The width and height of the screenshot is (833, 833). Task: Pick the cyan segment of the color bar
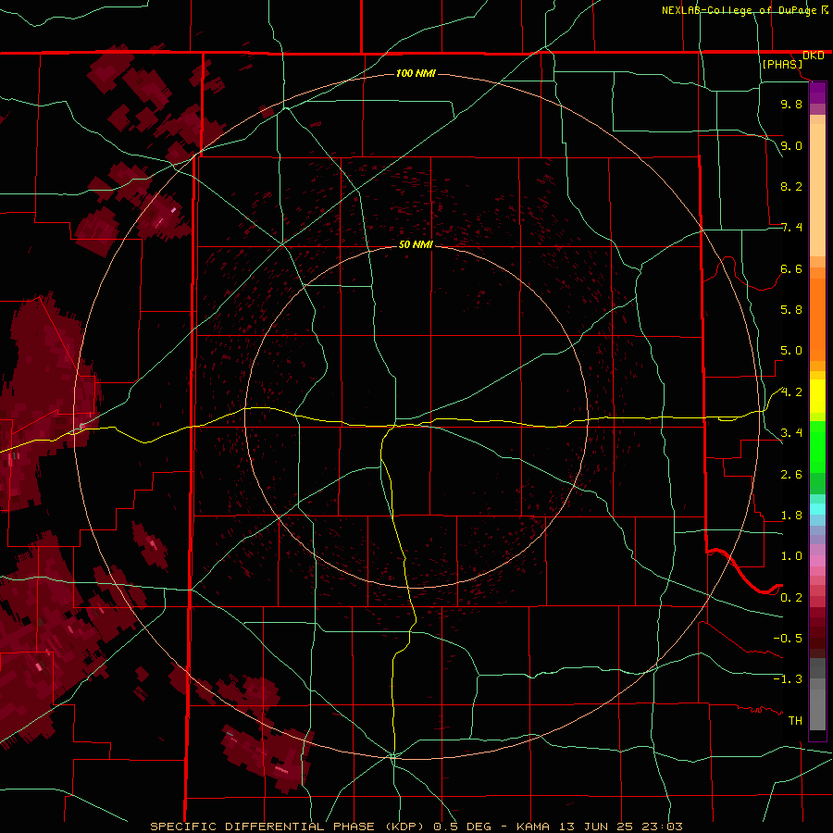click(817, 509)
